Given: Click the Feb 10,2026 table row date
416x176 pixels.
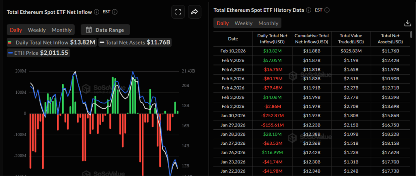Looking at the screenshot, I should 233,51.
